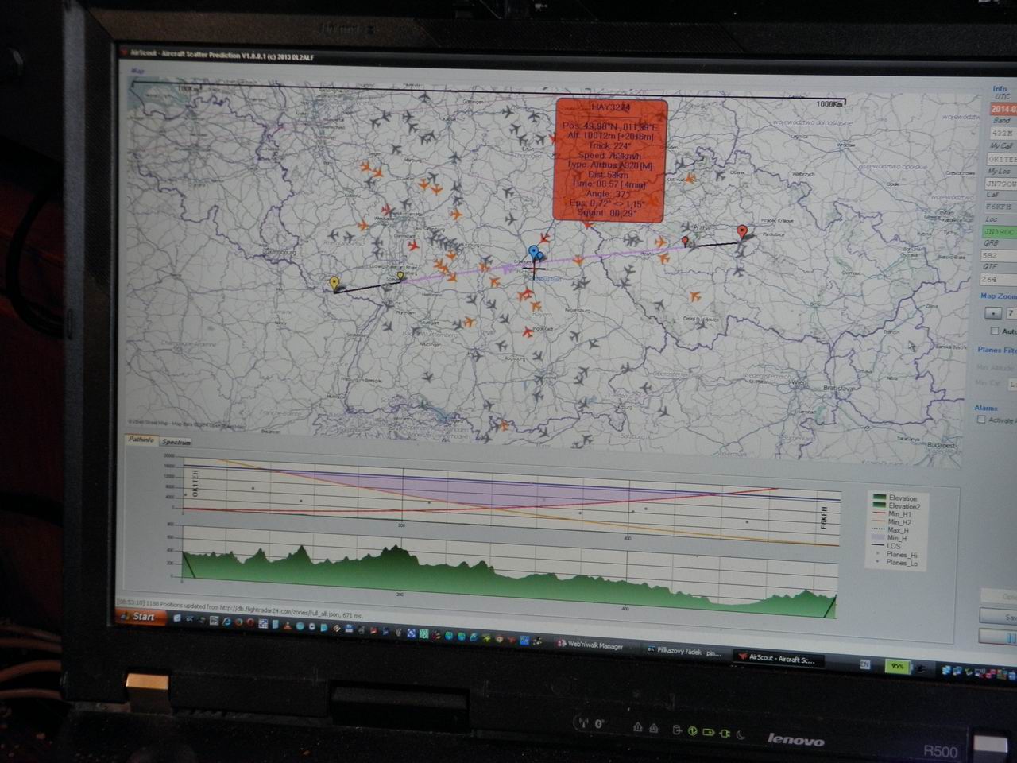Click the LOS legend entry
Viewport: 1017px width, 763px height.
click(887, 546)
